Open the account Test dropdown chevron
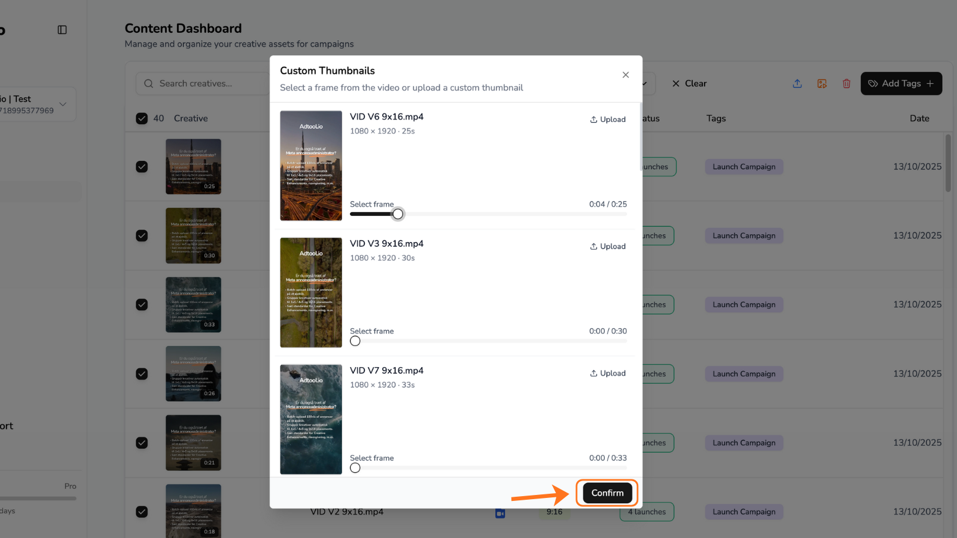This screenshot has height=538, width=957. click(x=63, y=105)
